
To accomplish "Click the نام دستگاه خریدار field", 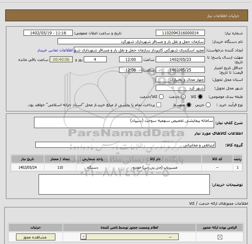I will point(131,42).
